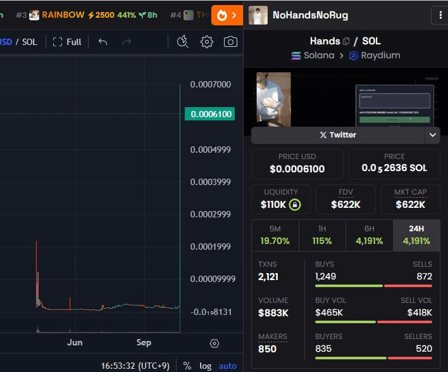Click the Jun label on time axis
Image resolution: width=448 pixels, height=372 pixels.
coord(75,342)
